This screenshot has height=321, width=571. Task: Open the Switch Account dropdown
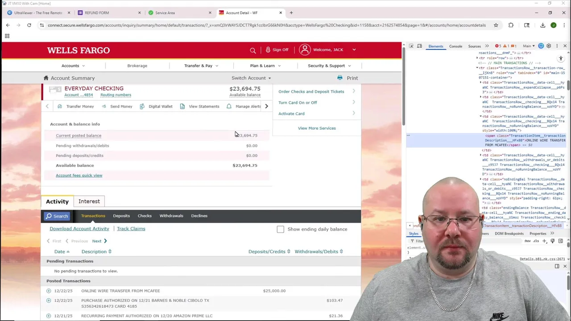(251, 78)
